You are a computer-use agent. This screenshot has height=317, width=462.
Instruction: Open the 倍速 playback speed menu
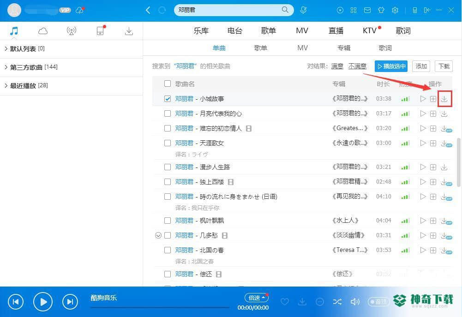[x=256, y=298]
